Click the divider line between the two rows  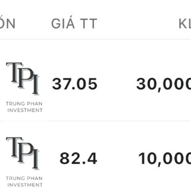(95, 121)
